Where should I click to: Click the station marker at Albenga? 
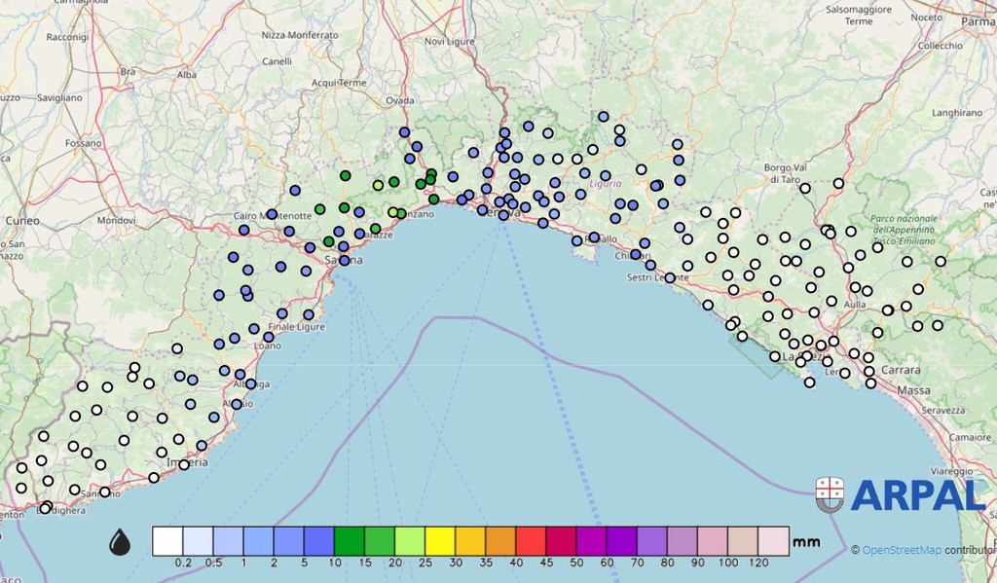(250, 384)
